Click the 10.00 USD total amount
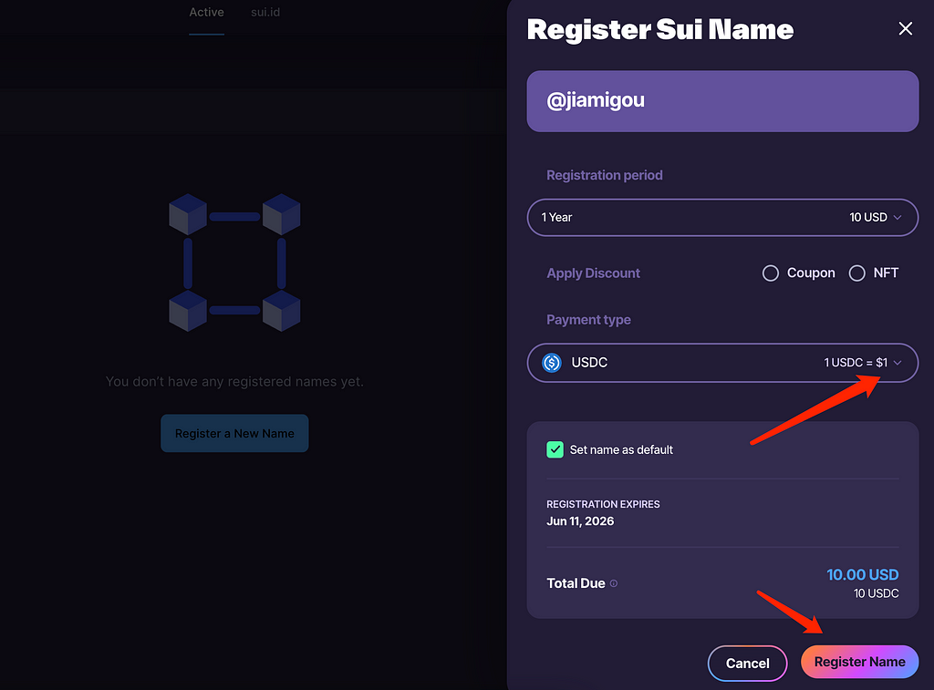 tap(862, 574)
